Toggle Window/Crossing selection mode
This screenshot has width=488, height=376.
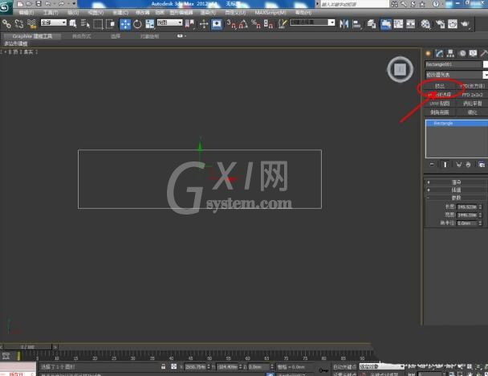110,23
